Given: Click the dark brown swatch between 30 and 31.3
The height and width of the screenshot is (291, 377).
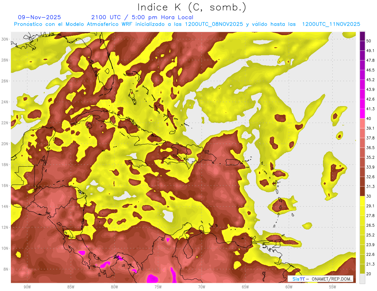Looking at the screenshot, I should pyautogui.click(x=362, y=191).
